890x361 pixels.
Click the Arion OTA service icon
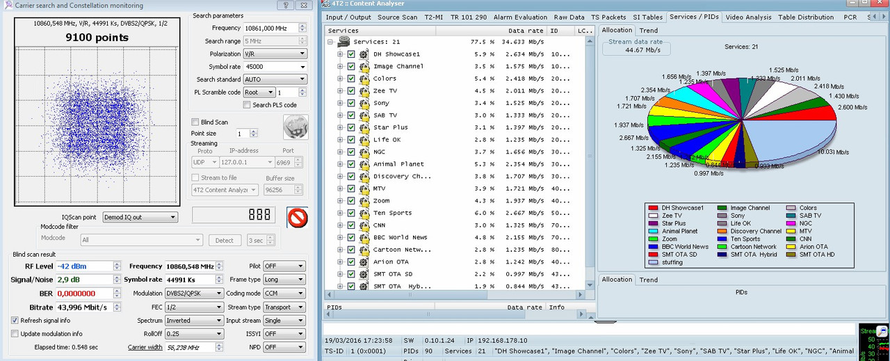point(364,262)
